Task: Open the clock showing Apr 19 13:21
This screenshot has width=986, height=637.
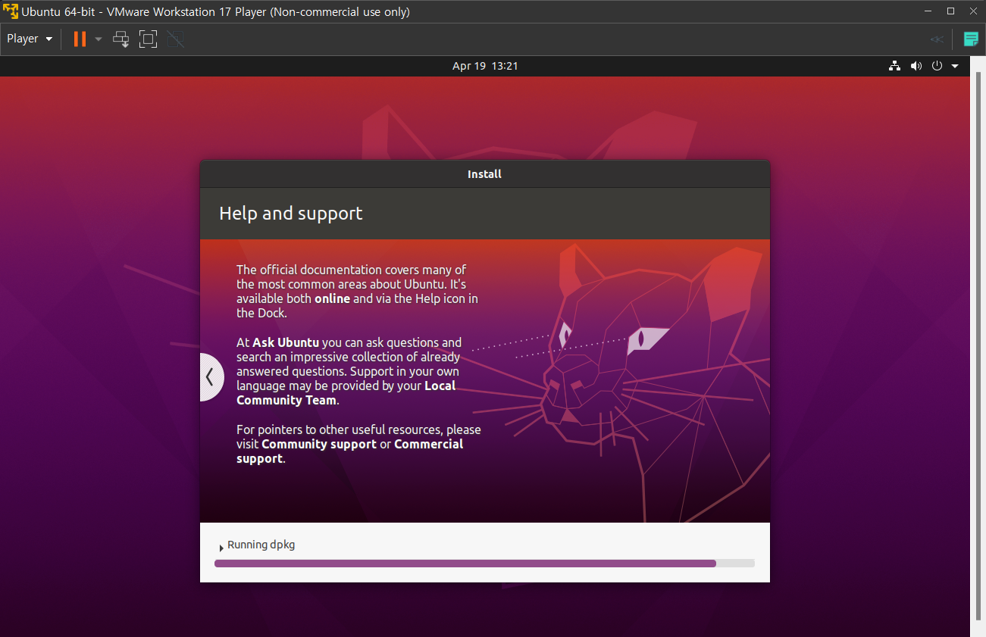Action: [x=485, y=66]
